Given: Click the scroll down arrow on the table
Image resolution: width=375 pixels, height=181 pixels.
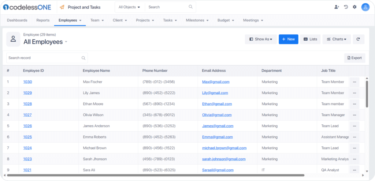Looking at the screenshot, I should (x=367, y=171).
